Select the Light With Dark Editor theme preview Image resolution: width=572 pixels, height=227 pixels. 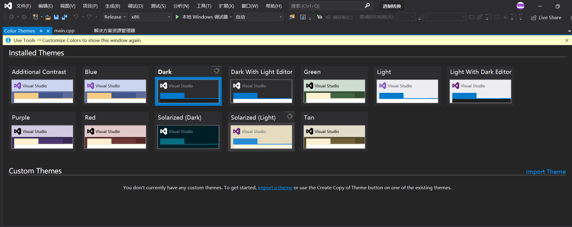480,91
